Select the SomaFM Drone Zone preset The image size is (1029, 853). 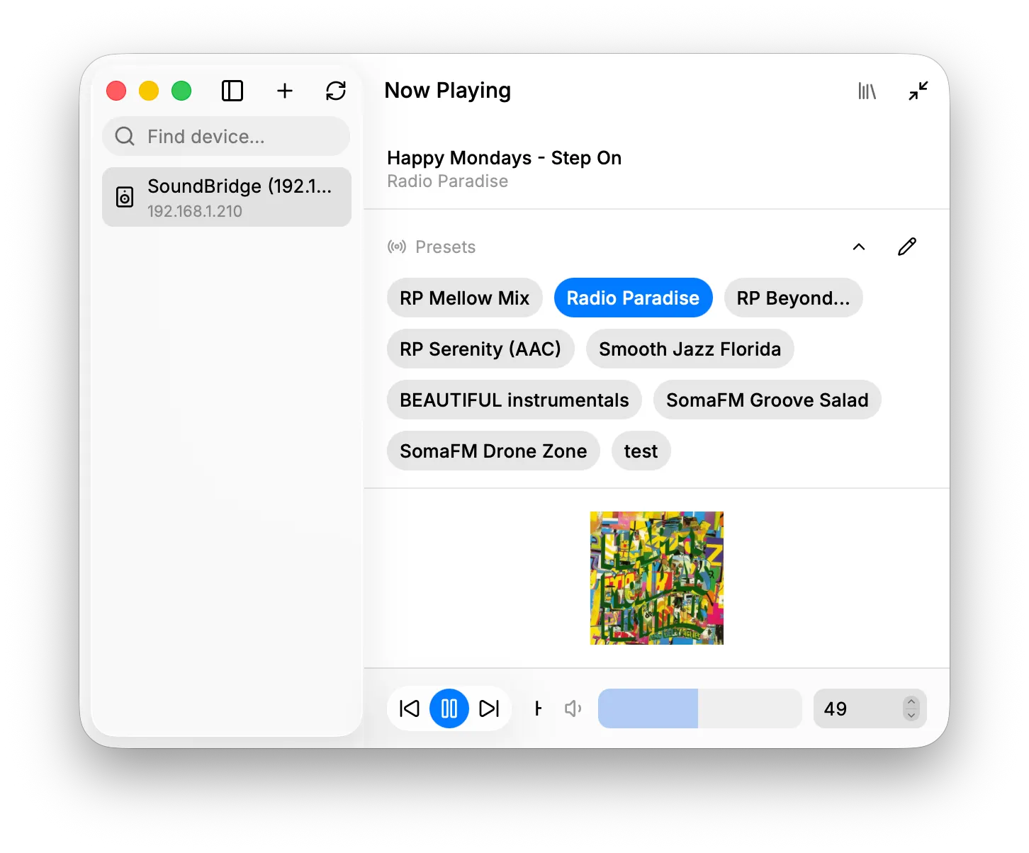click(x=494, y=451)
